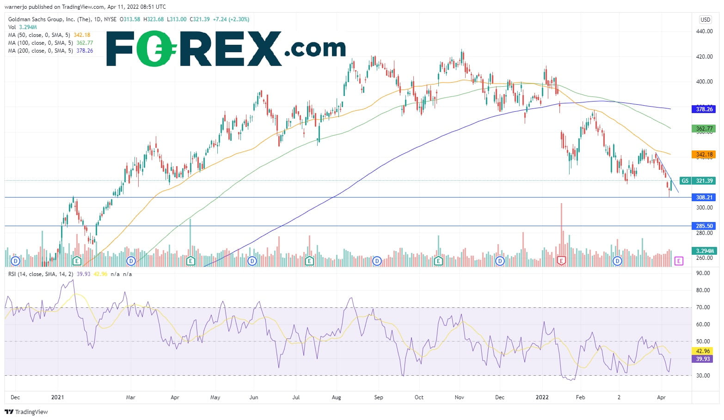Select the dividend marker near December 2020
Screen dimensions: 724x420
point(16,261)
